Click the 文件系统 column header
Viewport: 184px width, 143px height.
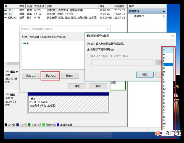point(39,6)
